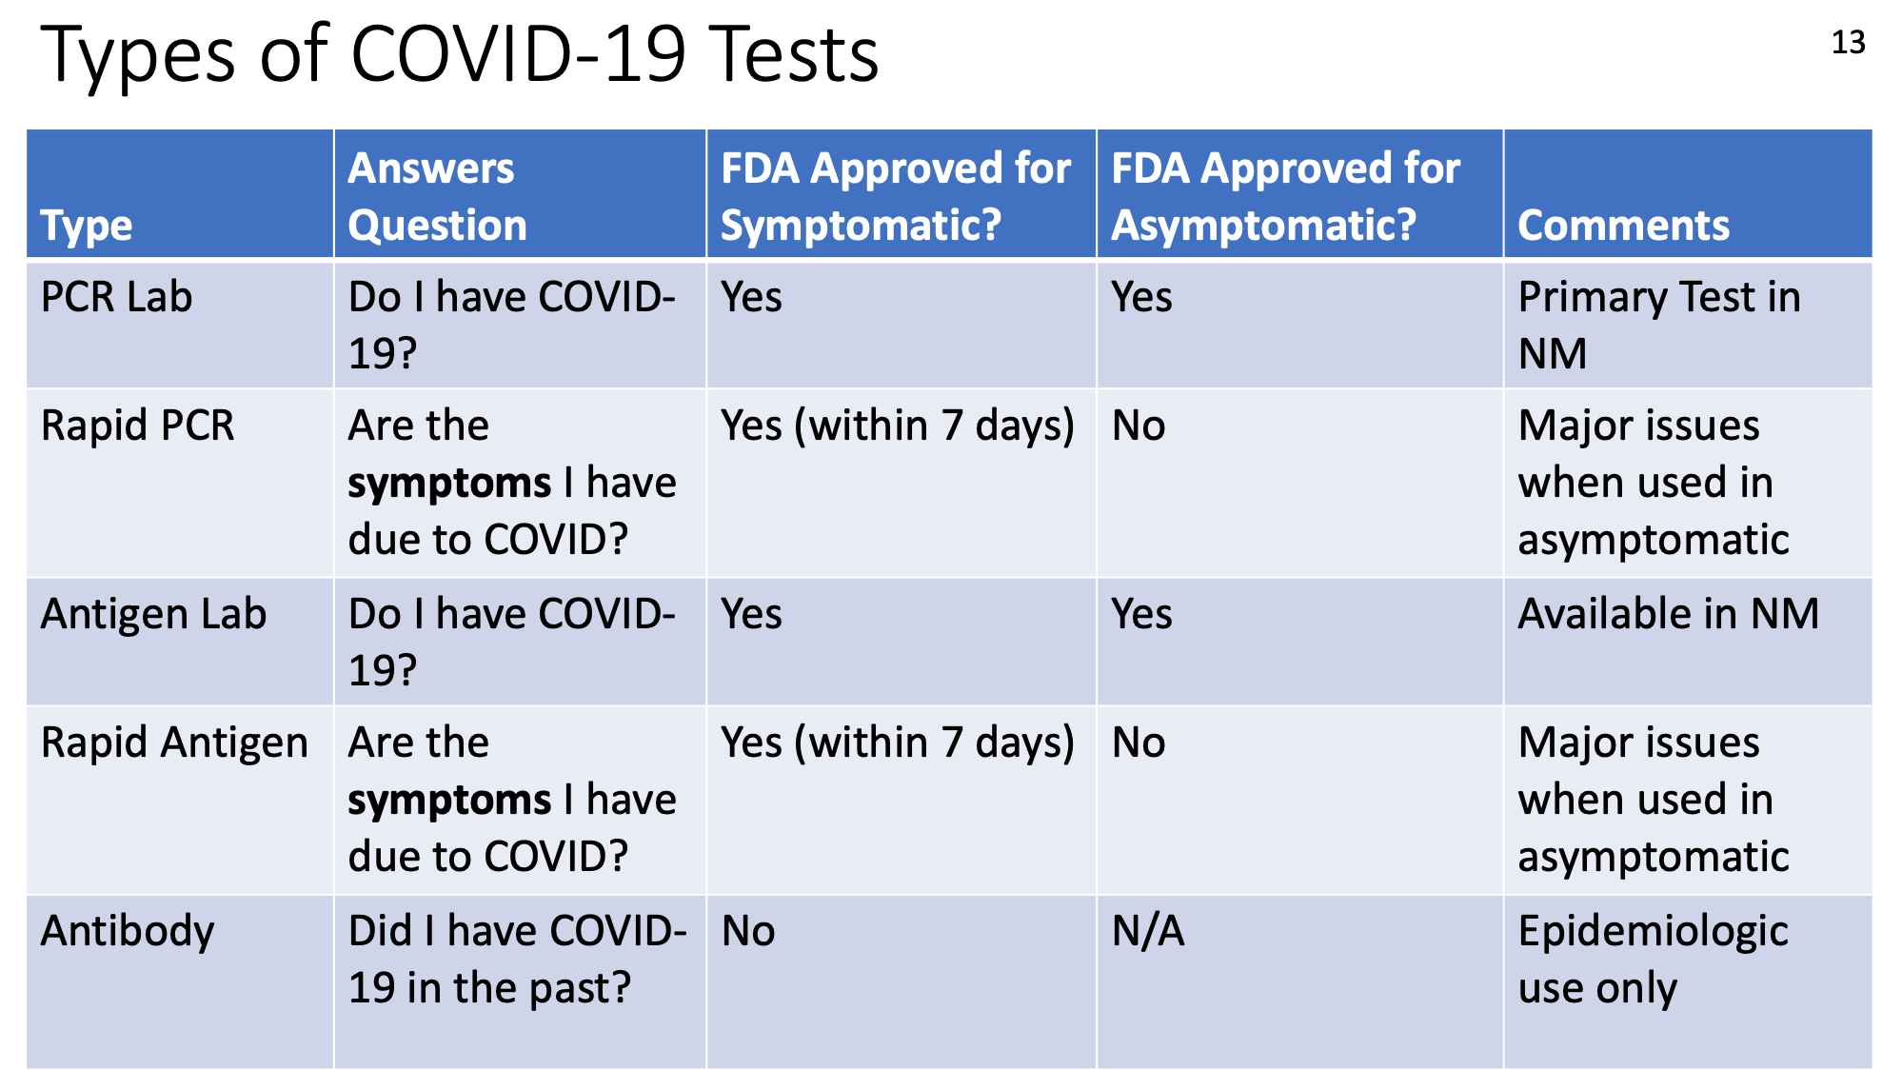
Task: Click the 'FDA Approved for Symptomatic?' header
Action: [x=901, y=194]
